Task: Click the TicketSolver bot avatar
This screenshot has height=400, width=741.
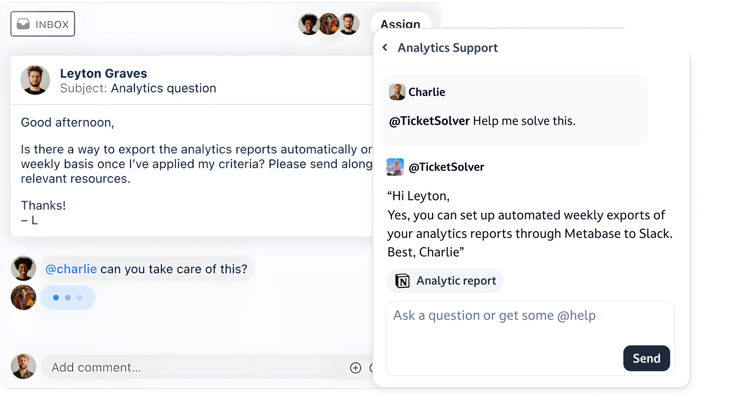Action: tap(395, 167)
